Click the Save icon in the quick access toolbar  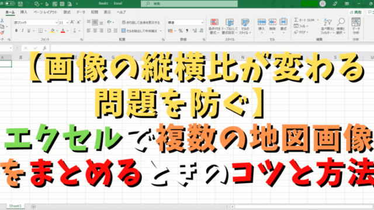(20, 4)
